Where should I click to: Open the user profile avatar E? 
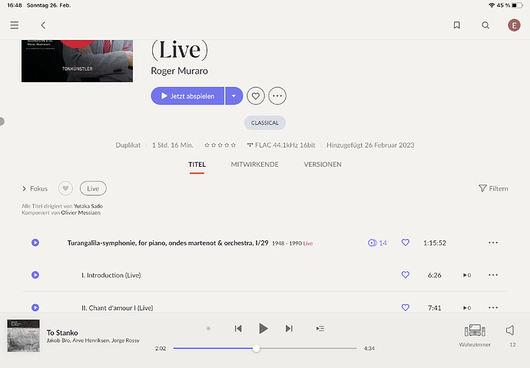(x=514, y=25)
